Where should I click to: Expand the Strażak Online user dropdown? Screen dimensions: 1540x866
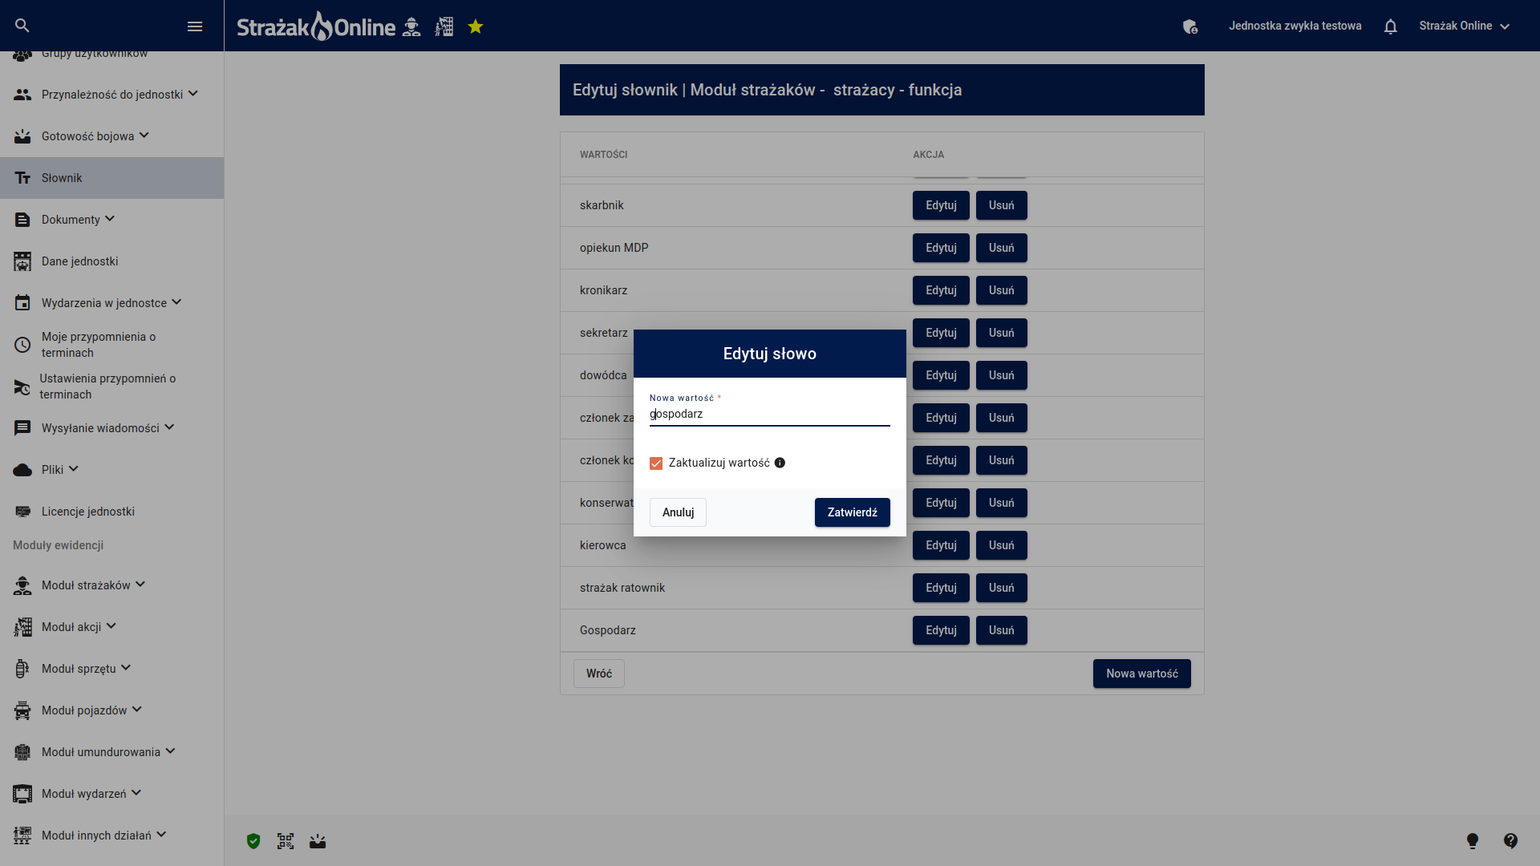coord(1465,26)
